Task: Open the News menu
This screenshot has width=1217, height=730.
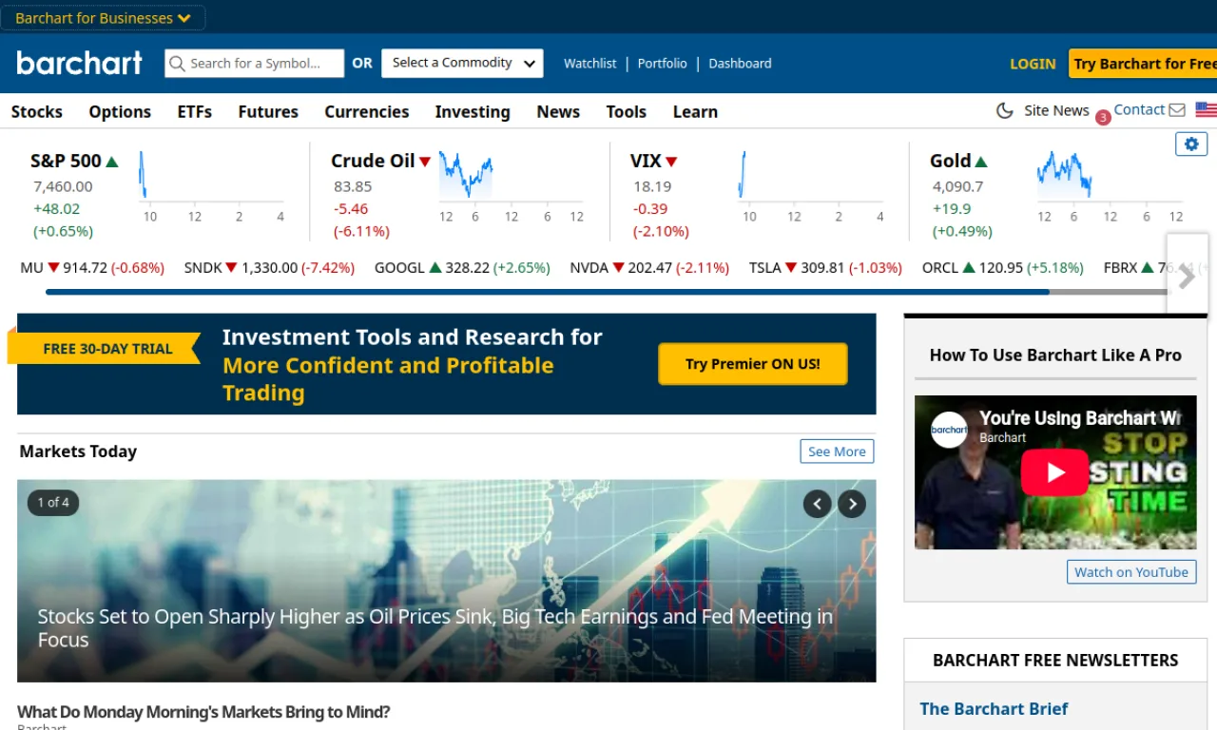Action: [558, 111]
